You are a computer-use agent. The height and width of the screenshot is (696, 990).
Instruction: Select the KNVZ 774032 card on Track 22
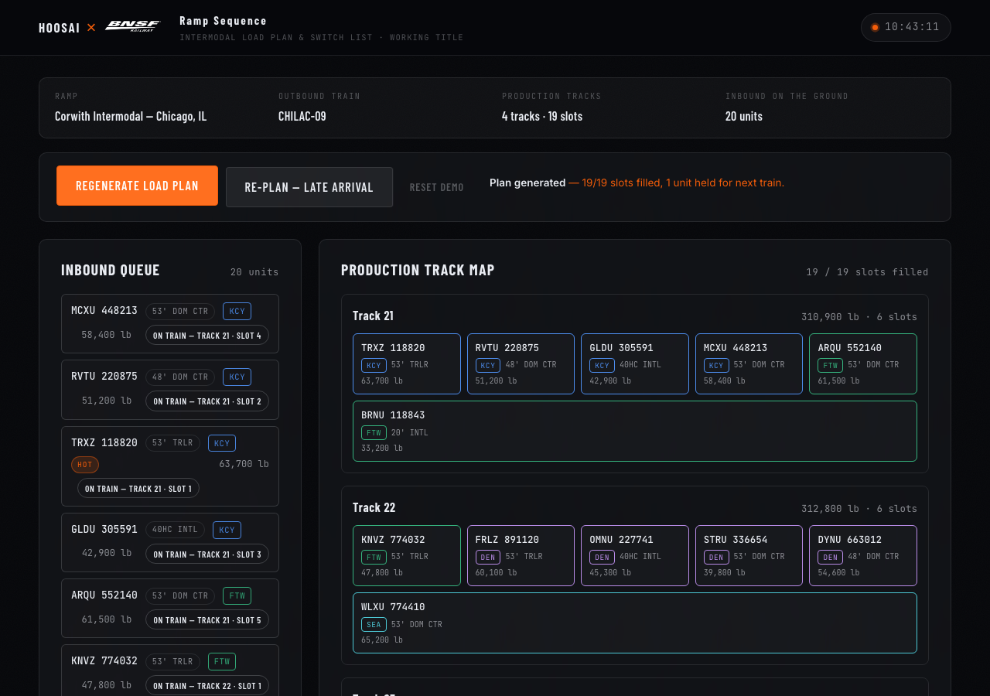click(407, 555)
